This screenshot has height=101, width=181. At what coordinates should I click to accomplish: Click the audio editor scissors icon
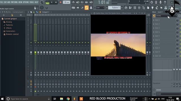tap(156, 2)
